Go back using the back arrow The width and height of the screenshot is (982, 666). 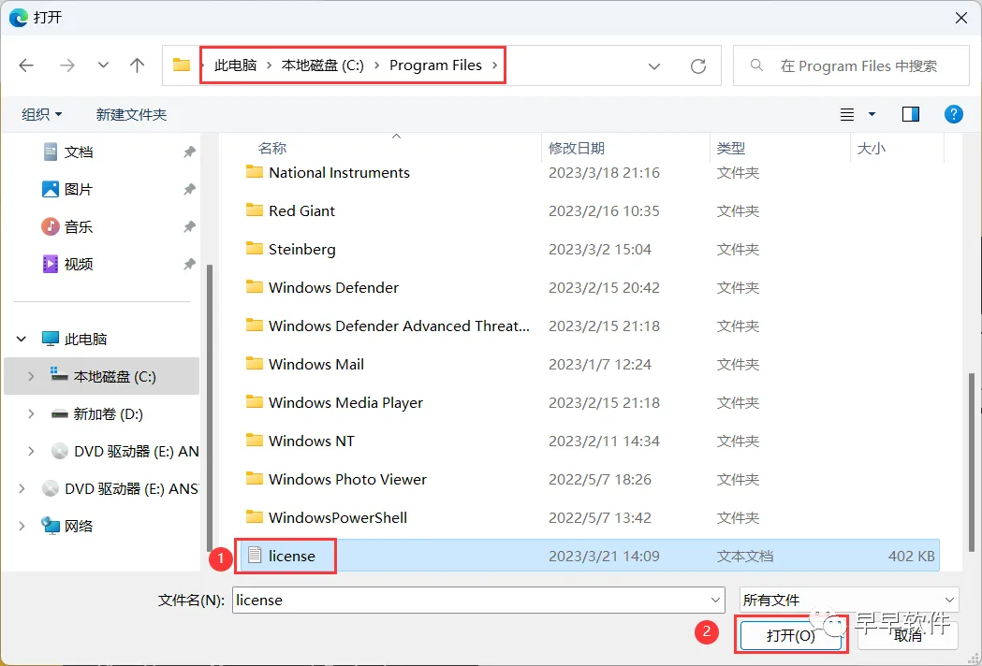26,65
